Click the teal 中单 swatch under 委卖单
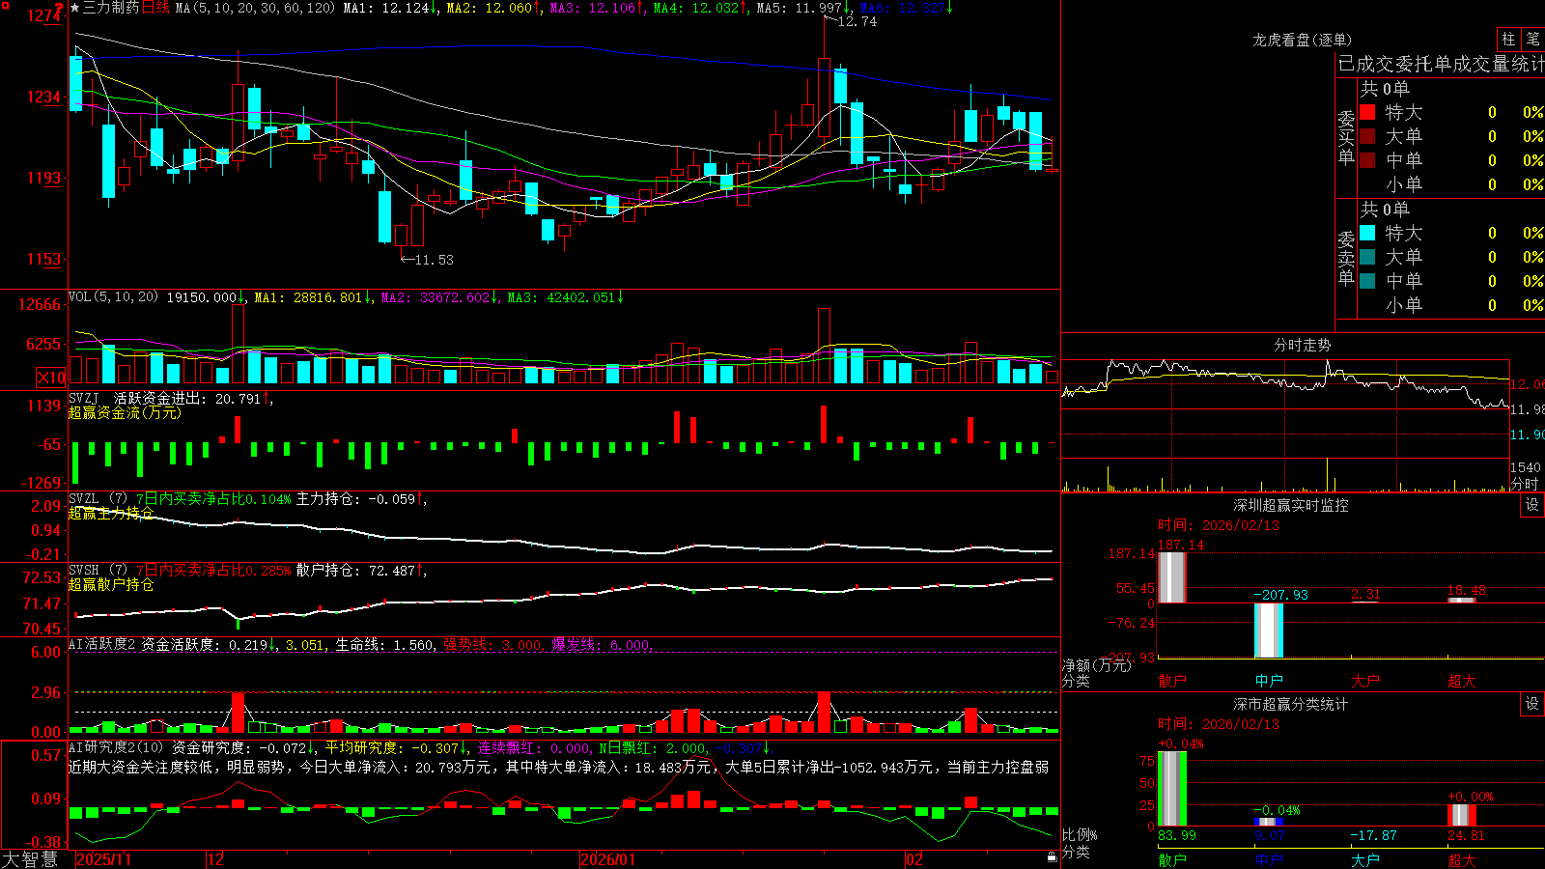This screenshot has height=869, width=1545. pos(1367,281)
